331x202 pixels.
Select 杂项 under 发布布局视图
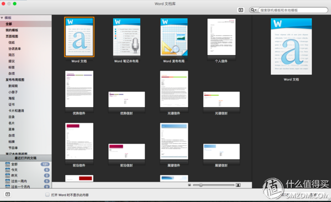(12, 135)
